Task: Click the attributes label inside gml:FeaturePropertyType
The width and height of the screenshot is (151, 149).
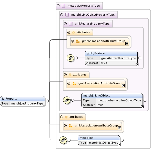Action: 83,33
